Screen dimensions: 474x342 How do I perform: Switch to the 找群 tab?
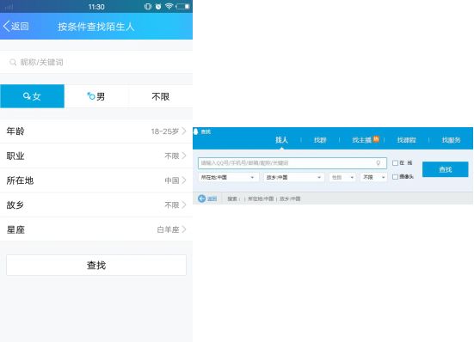click(320, 140)
